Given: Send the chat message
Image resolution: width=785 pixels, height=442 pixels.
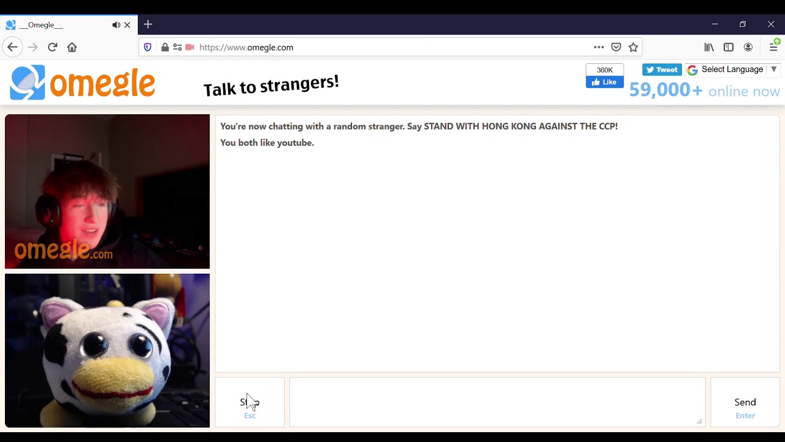Looking at the screenshot, I should (745, 402).
